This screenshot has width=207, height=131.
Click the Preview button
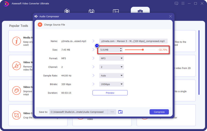[x=110, y=93]
